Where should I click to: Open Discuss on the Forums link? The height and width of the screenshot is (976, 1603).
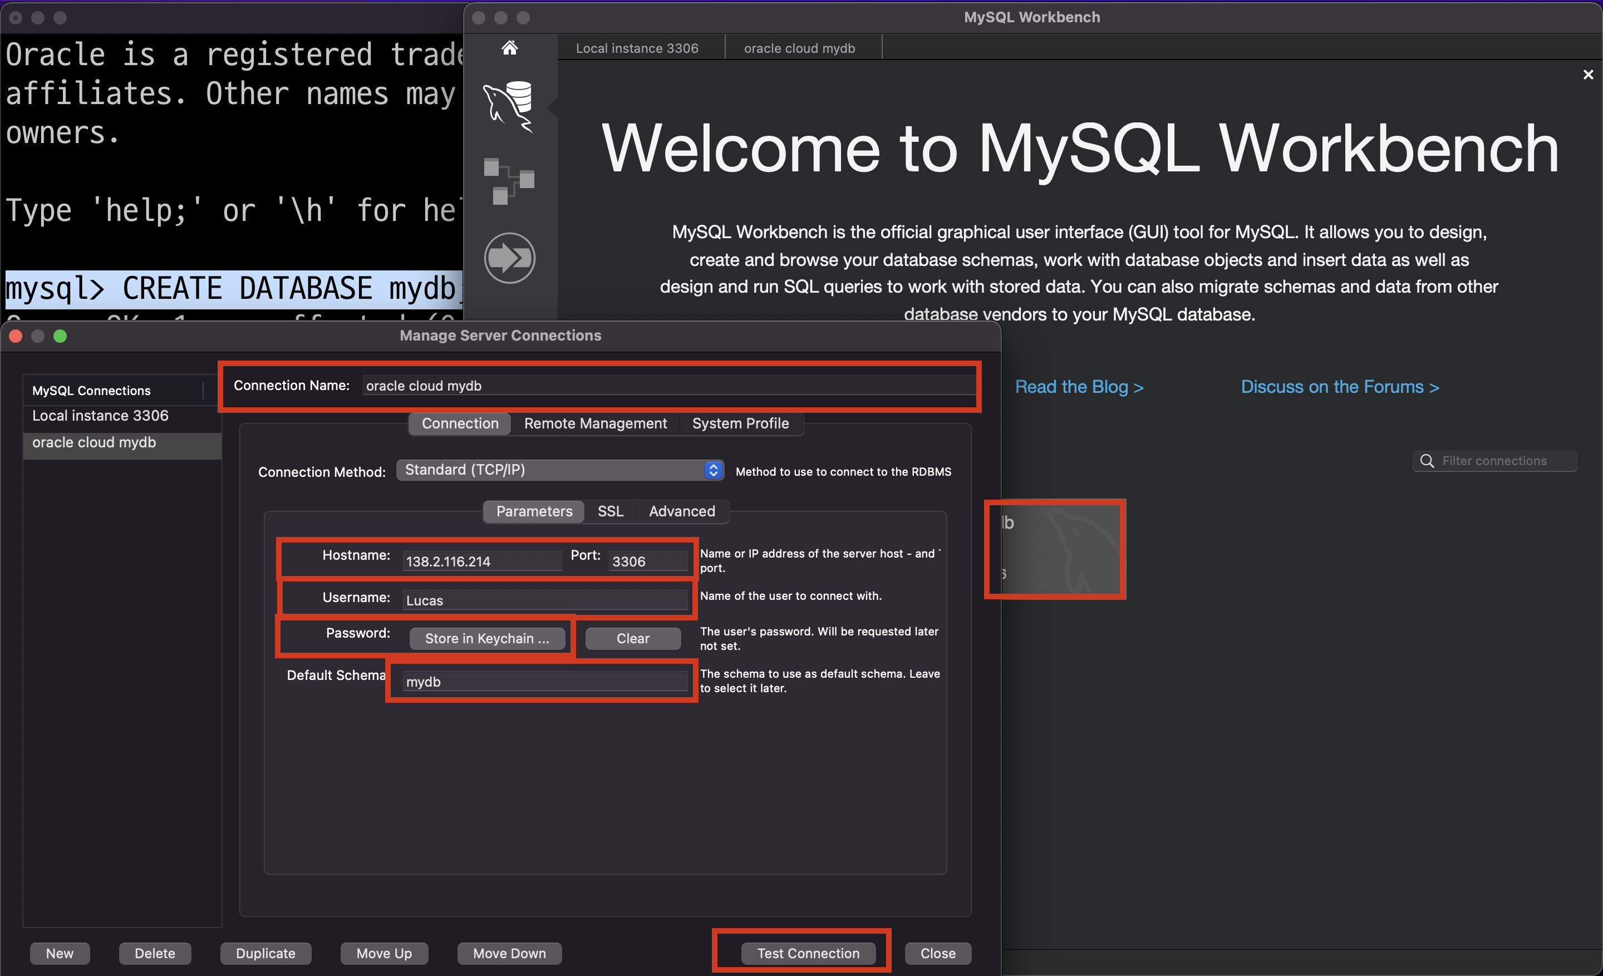point(1340,387)
